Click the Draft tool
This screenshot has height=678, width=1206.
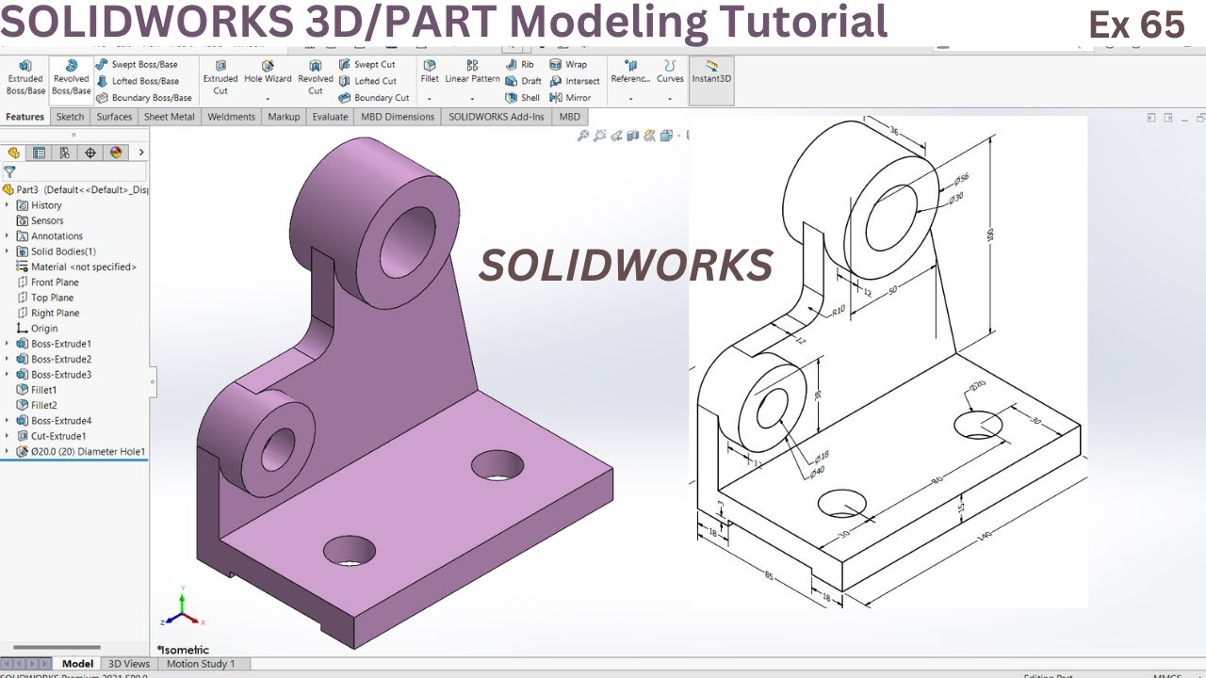[x=523, y=81]
